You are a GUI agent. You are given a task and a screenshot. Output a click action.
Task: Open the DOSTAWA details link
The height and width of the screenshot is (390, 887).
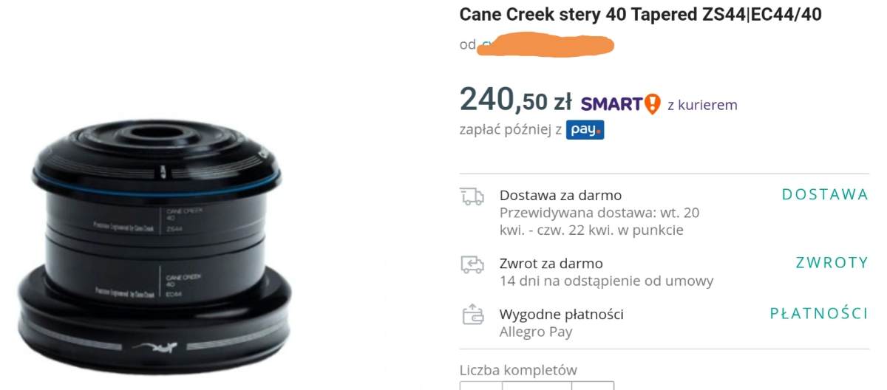click(x=825, y=195)
